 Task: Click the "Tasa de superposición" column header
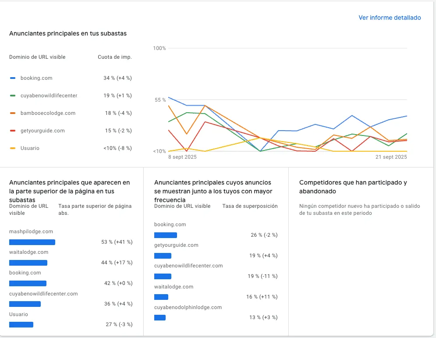250,206
